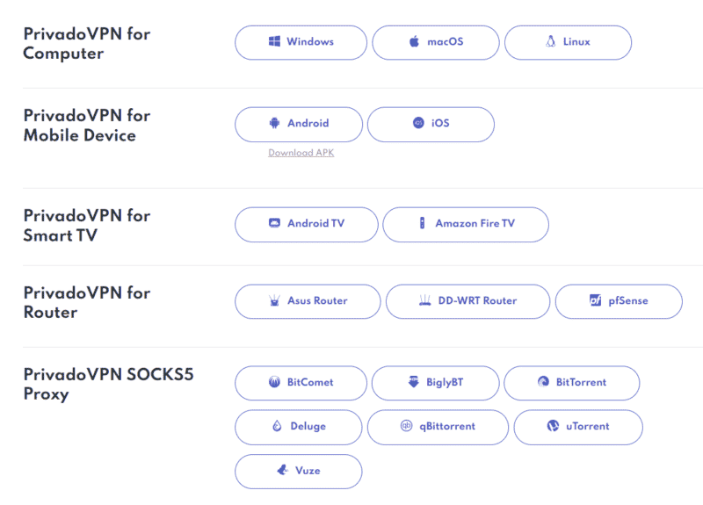Click the Vuze frog icon
This screenshot has height=505, width=703.
point(282,470)
